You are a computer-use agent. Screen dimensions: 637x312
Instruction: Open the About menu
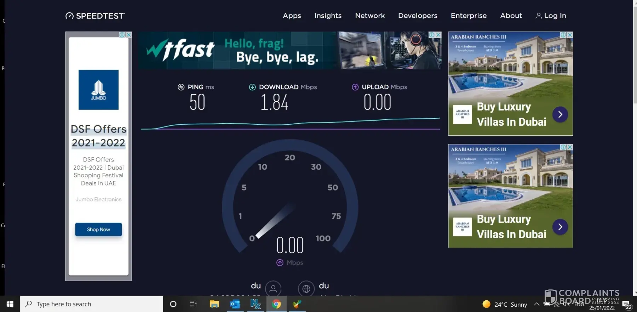[511, 16]
